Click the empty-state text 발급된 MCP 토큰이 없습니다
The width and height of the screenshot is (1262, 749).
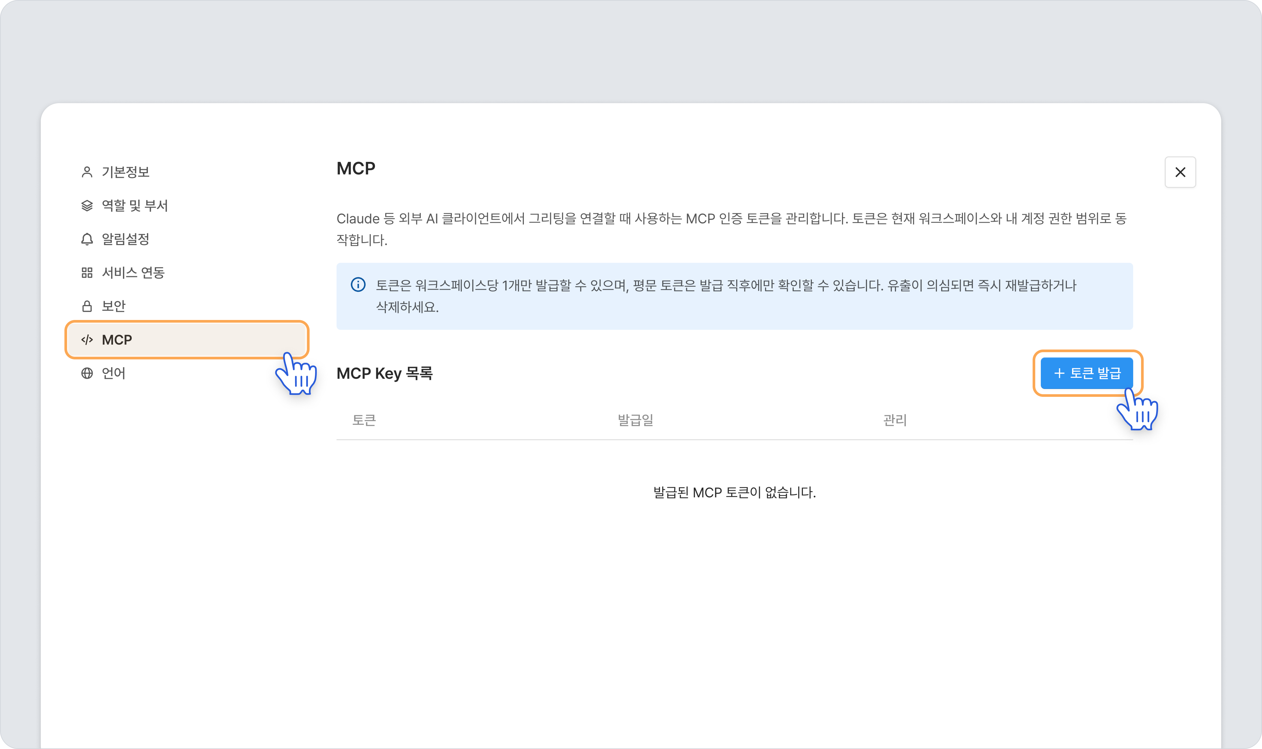tap(735, 493)
